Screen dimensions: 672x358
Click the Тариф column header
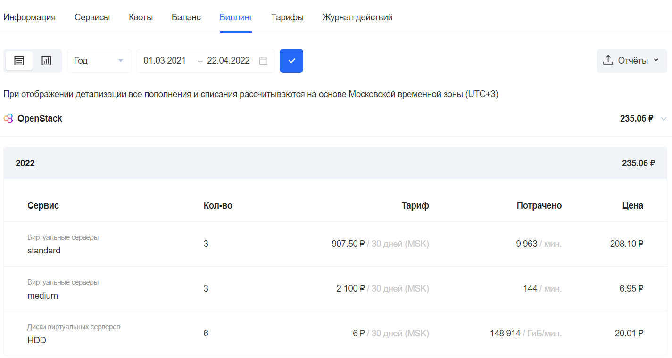pyautogui.click(x=415, y=206)
